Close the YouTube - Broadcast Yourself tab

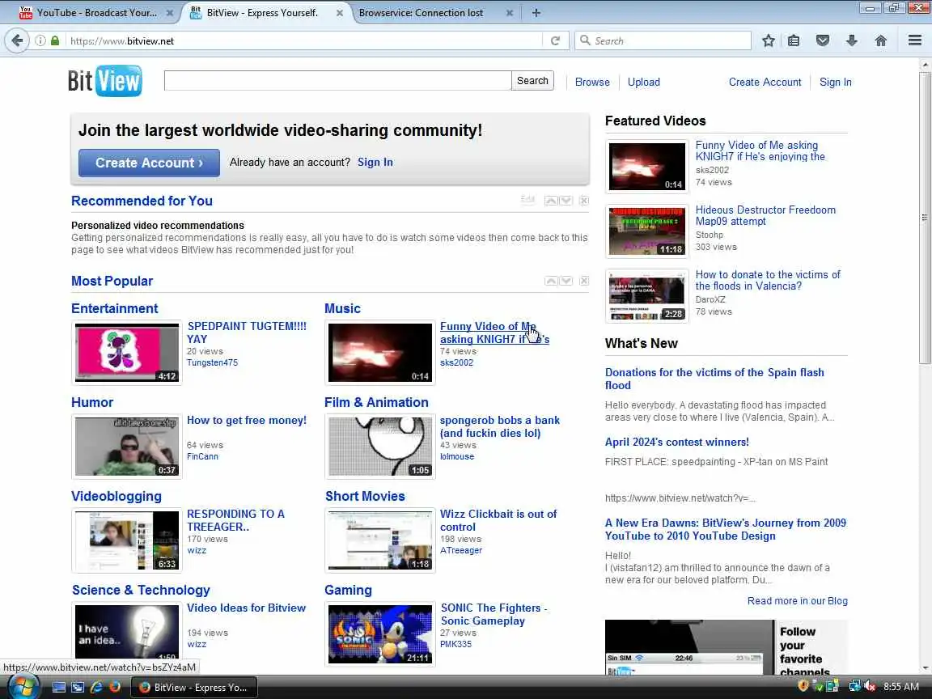pos(170,12)
